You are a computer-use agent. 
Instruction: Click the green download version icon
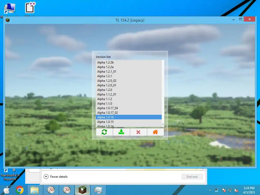coord(121,132)
